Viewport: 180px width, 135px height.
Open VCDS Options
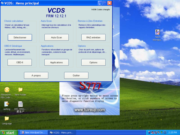click(x=93, y=62)
